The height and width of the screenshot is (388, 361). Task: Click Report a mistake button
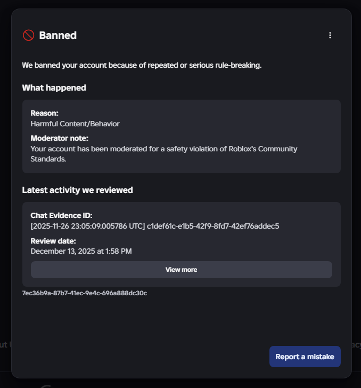tap(305, 357)
